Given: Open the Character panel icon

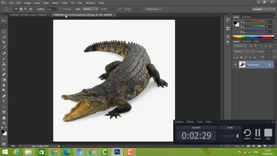Looking at the screenshot, I should point(228,36).
